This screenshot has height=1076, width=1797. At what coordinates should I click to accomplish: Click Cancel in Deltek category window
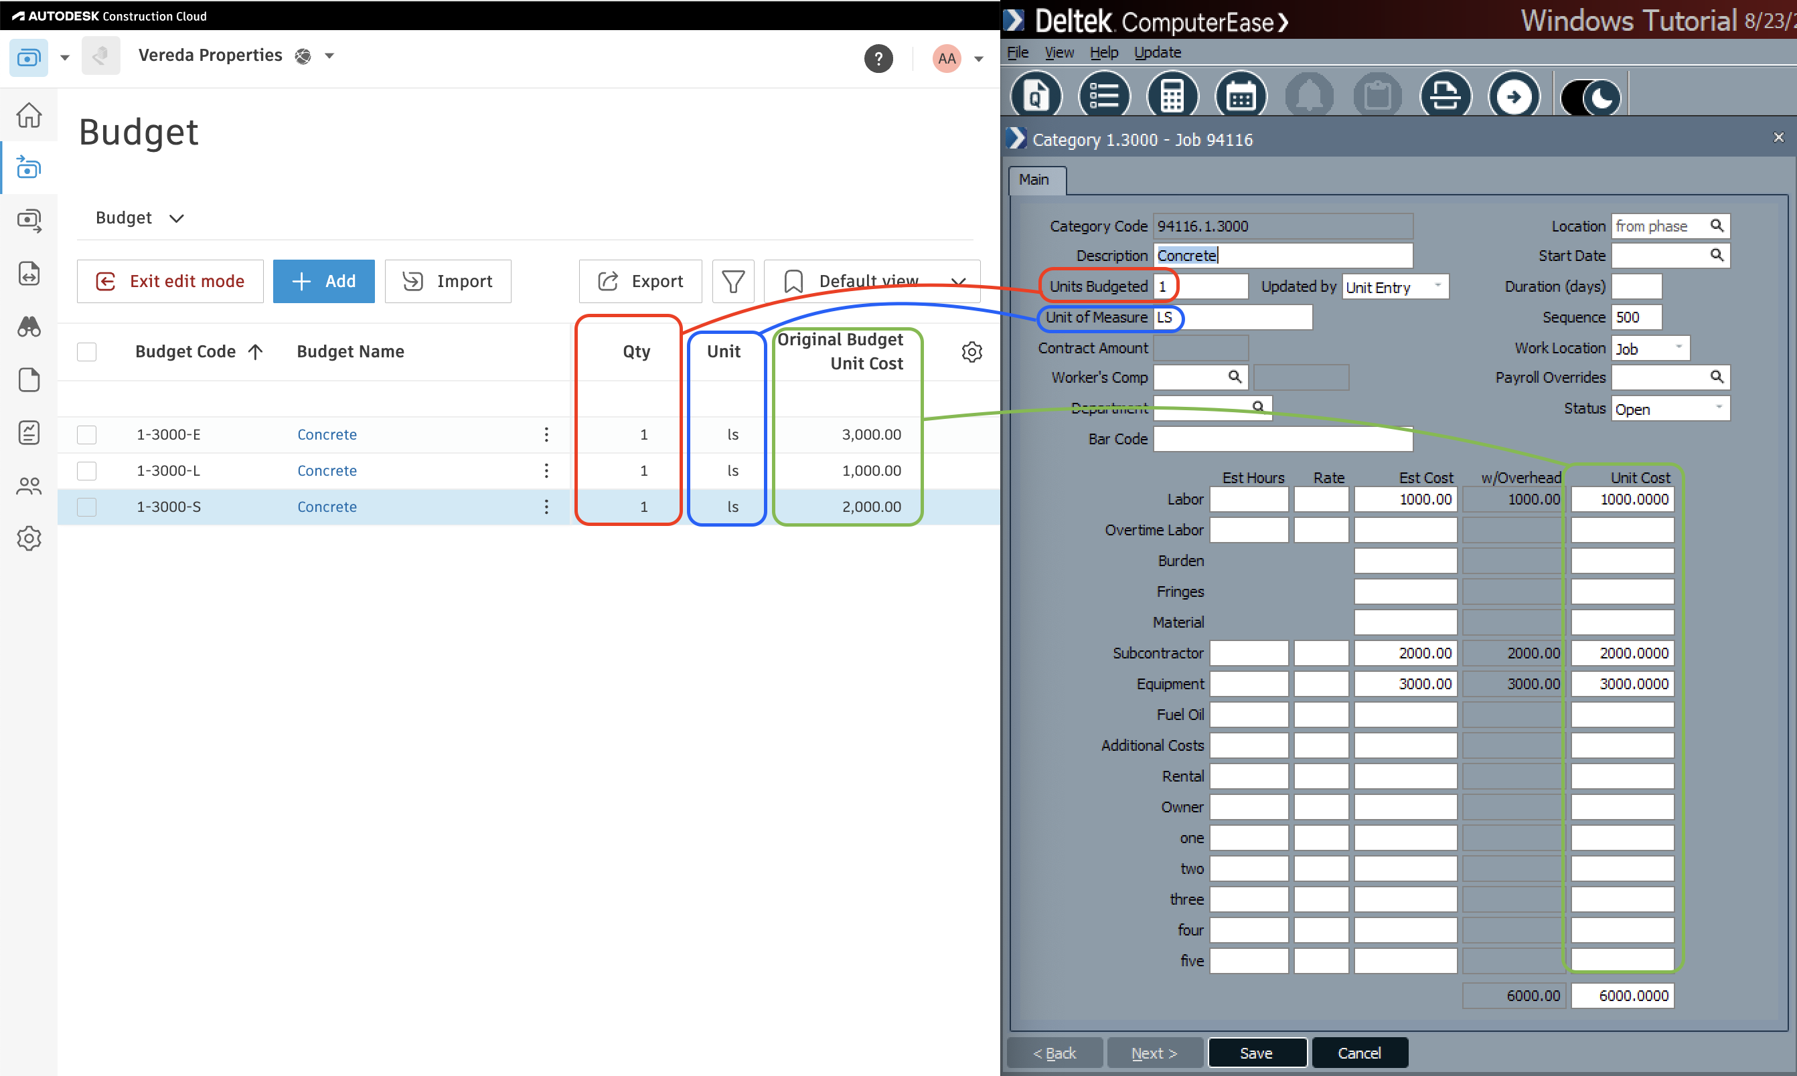click(1359, 1053)
